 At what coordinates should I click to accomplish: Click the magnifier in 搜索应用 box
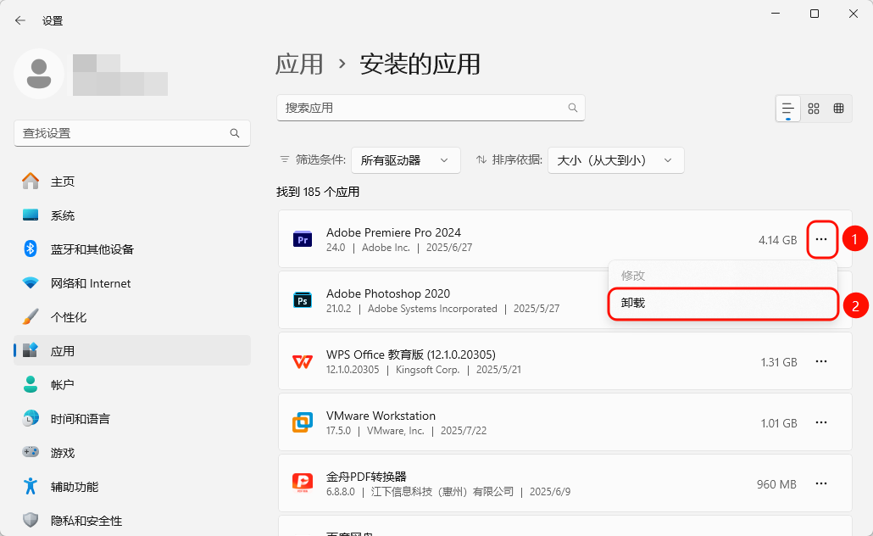(572, 108)
